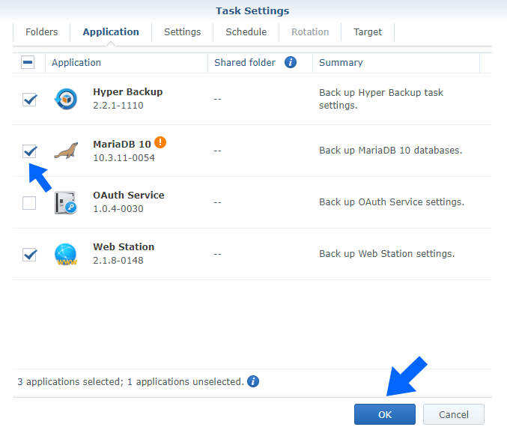Image resolution: width=507 pixels, height=430 pixels.
Task: Click the MariaDB seal icon
Action: click(x=66, y=151)
